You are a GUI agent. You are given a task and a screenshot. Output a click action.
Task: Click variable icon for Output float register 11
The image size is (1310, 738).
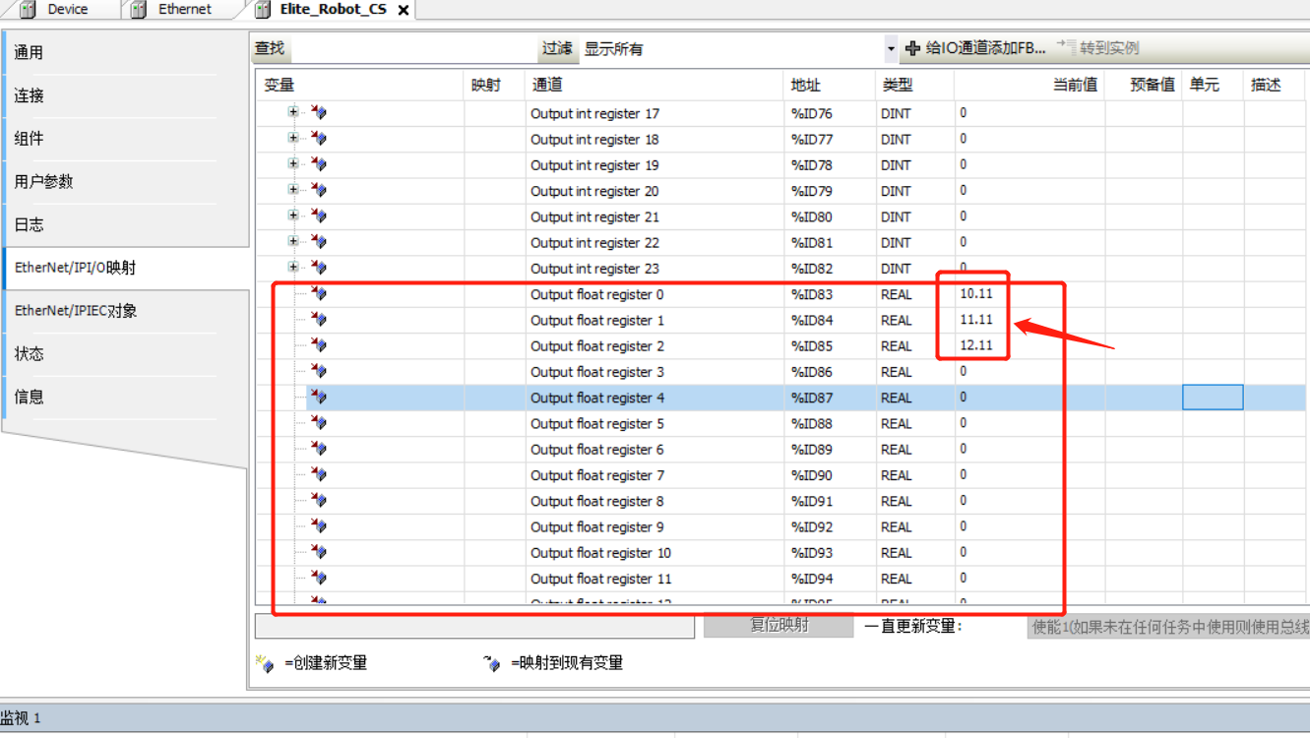(x=318, y=578)
